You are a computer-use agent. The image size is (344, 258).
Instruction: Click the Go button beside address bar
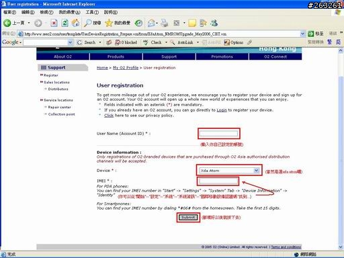point(316,34)
